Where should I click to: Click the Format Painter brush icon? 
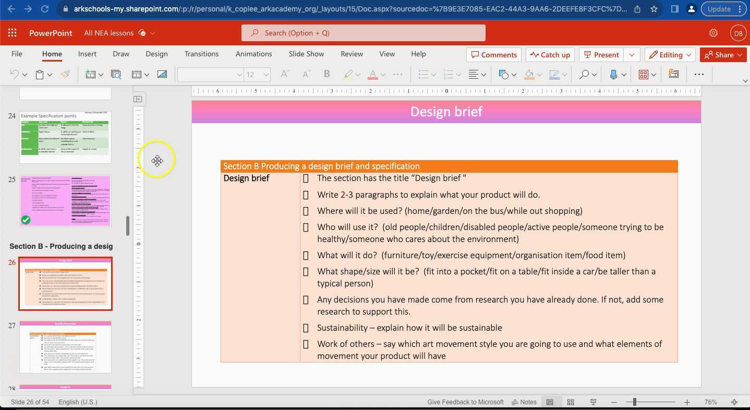pos(65,75)
